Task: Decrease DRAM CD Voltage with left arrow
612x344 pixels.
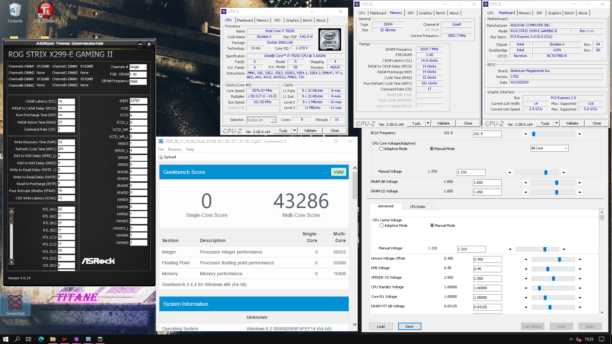Action: click(x=525, y=192)
